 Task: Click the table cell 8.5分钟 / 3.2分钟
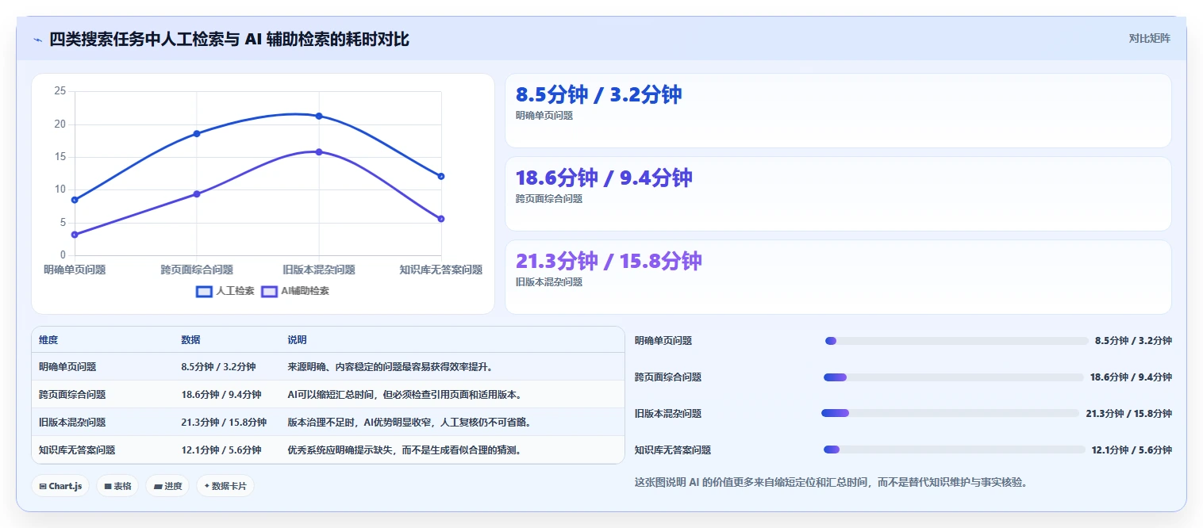click(x=218, y=367)
